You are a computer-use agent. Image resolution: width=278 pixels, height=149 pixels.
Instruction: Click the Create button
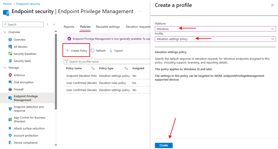tap(164, 145)
